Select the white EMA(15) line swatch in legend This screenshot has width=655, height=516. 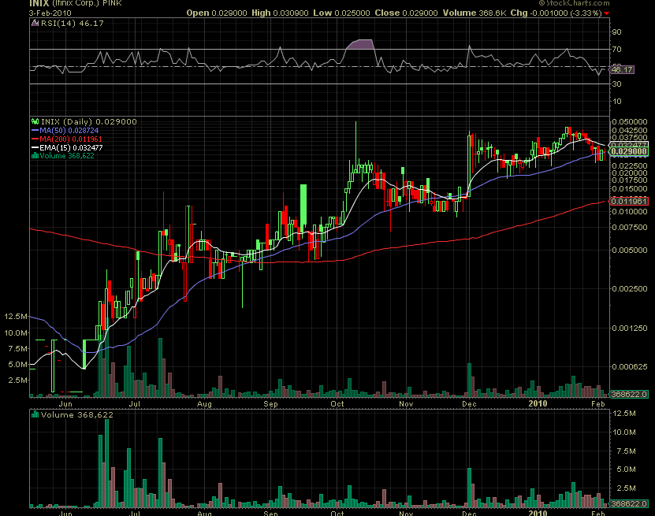[35, 147]
